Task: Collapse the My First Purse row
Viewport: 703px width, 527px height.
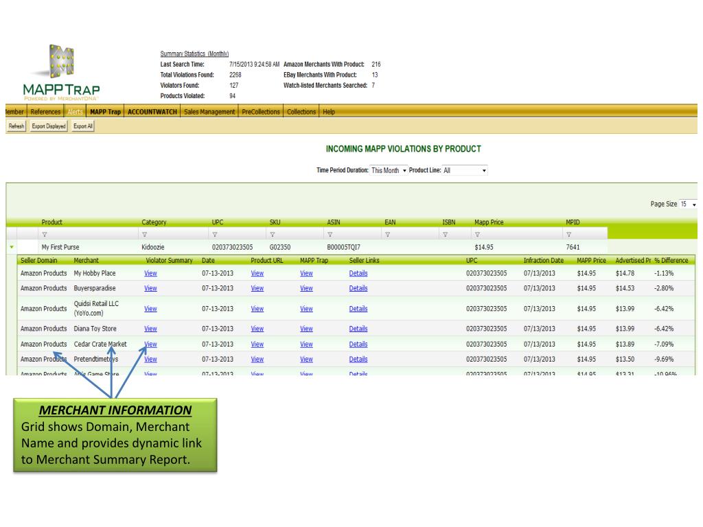Action: pos(12,247)
